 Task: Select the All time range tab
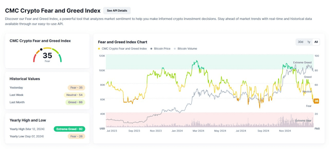[316, 42]
